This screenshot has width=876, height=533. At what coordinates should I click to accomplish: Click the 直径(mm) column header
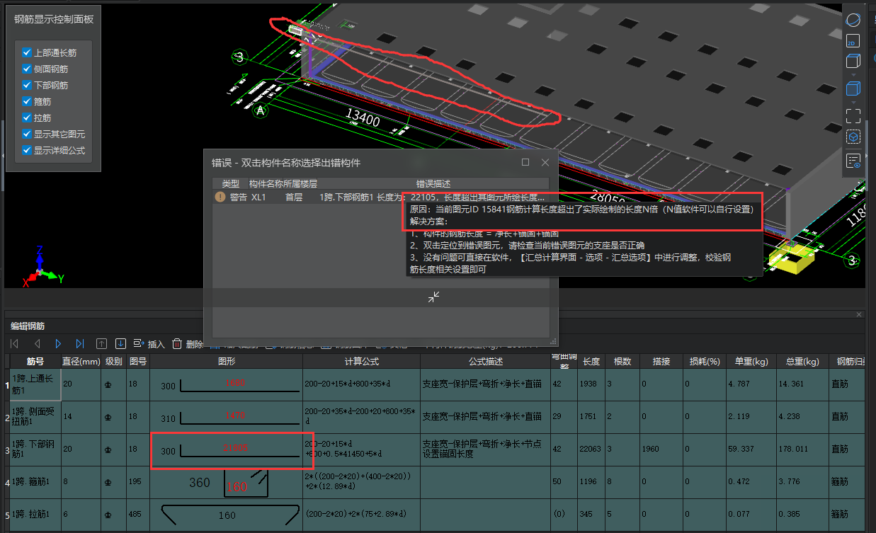[81, 362]
